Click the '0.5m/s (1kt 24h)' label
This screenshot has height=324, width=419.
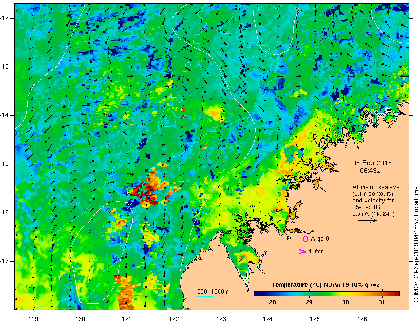373,214
